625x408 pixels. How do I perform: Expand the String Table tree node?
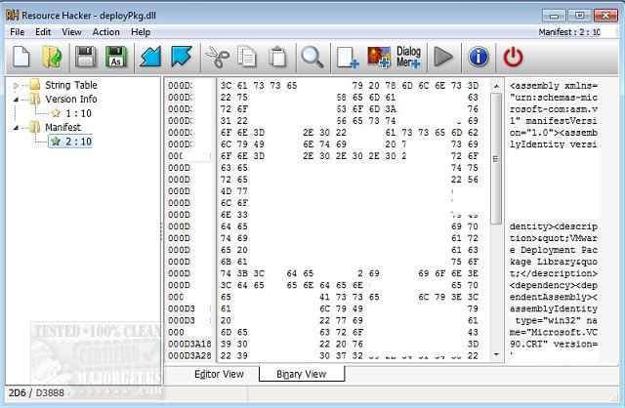(16, 85)
